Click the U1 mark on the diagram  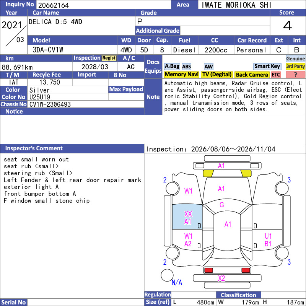[x=268, y=236]
